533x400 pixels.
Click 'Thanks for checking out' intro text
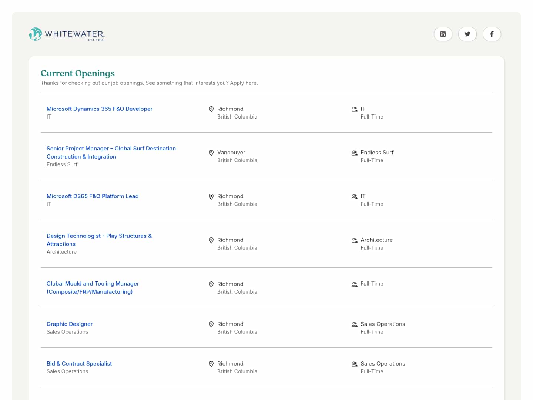(149, 83)
